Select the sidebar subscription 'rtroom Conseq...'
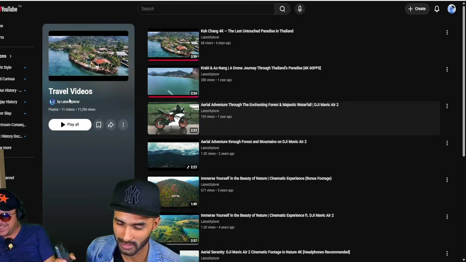Image resolution: width=466 pixels, height=262 pixels. (x=13, y=125)
